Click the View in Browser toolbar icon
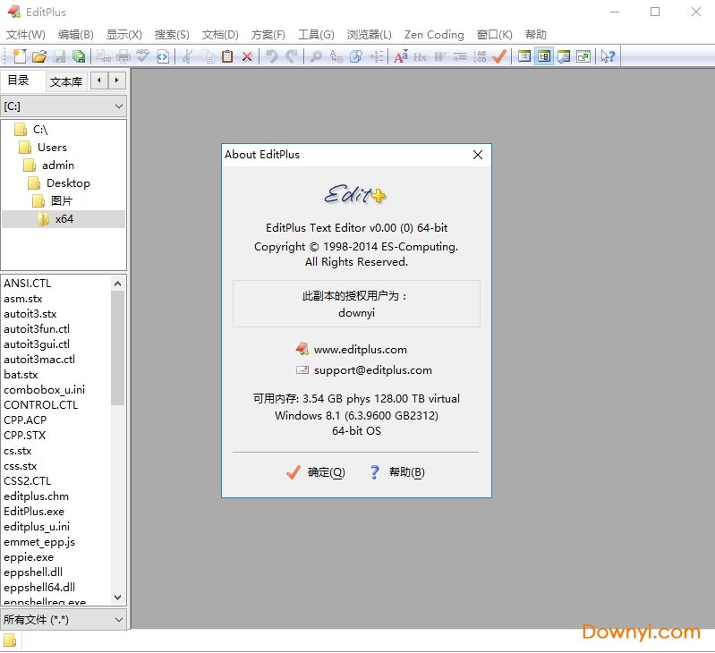 (x=163, y=56)
